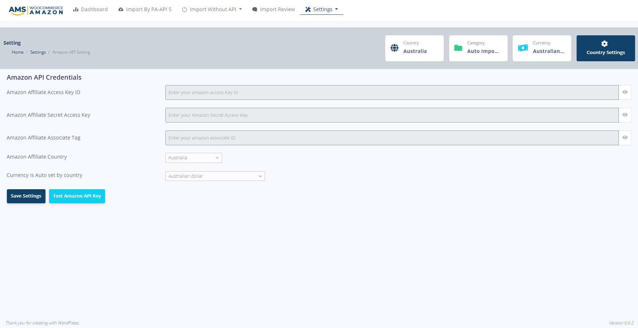Image resolution: width=638 pixels, height=328 pixels.
Task: Open the Australian dollar currency dropdown
Action: 215,176
